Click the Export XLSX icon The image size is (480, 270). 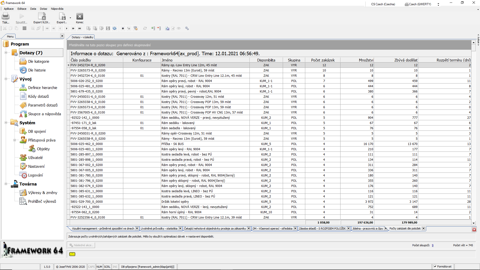[x=42, y=16]
